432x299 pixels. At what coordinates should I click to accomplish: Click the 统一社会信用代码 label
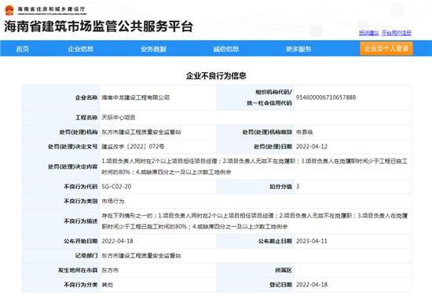pyautogui.click(x=269, y=103)
